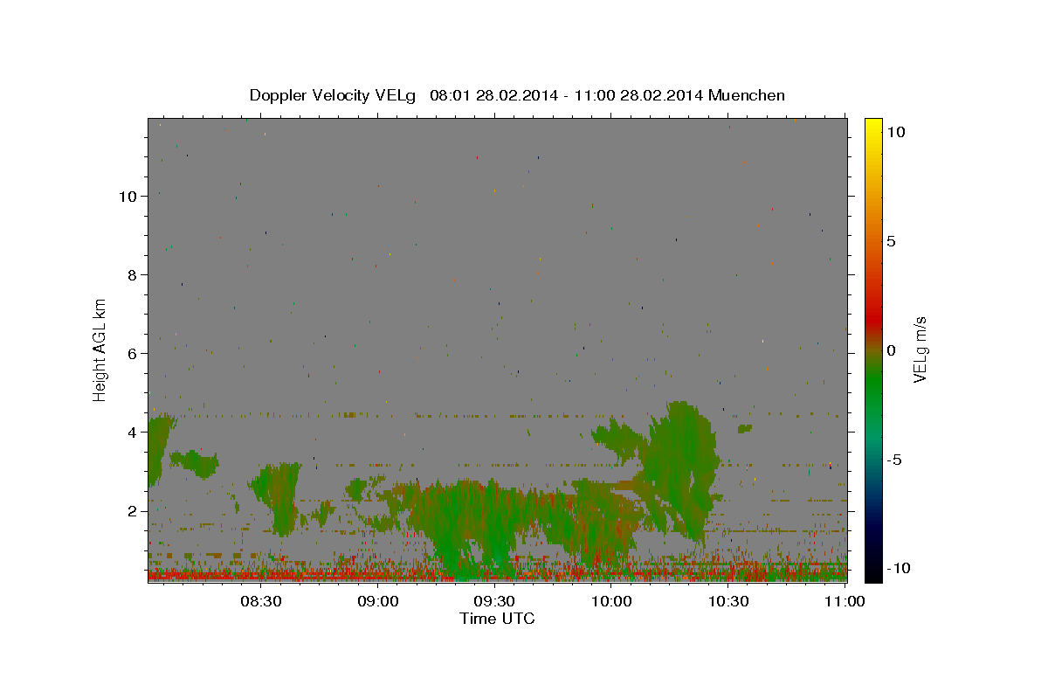Click the 10:30 time tick label

(728, 601)
